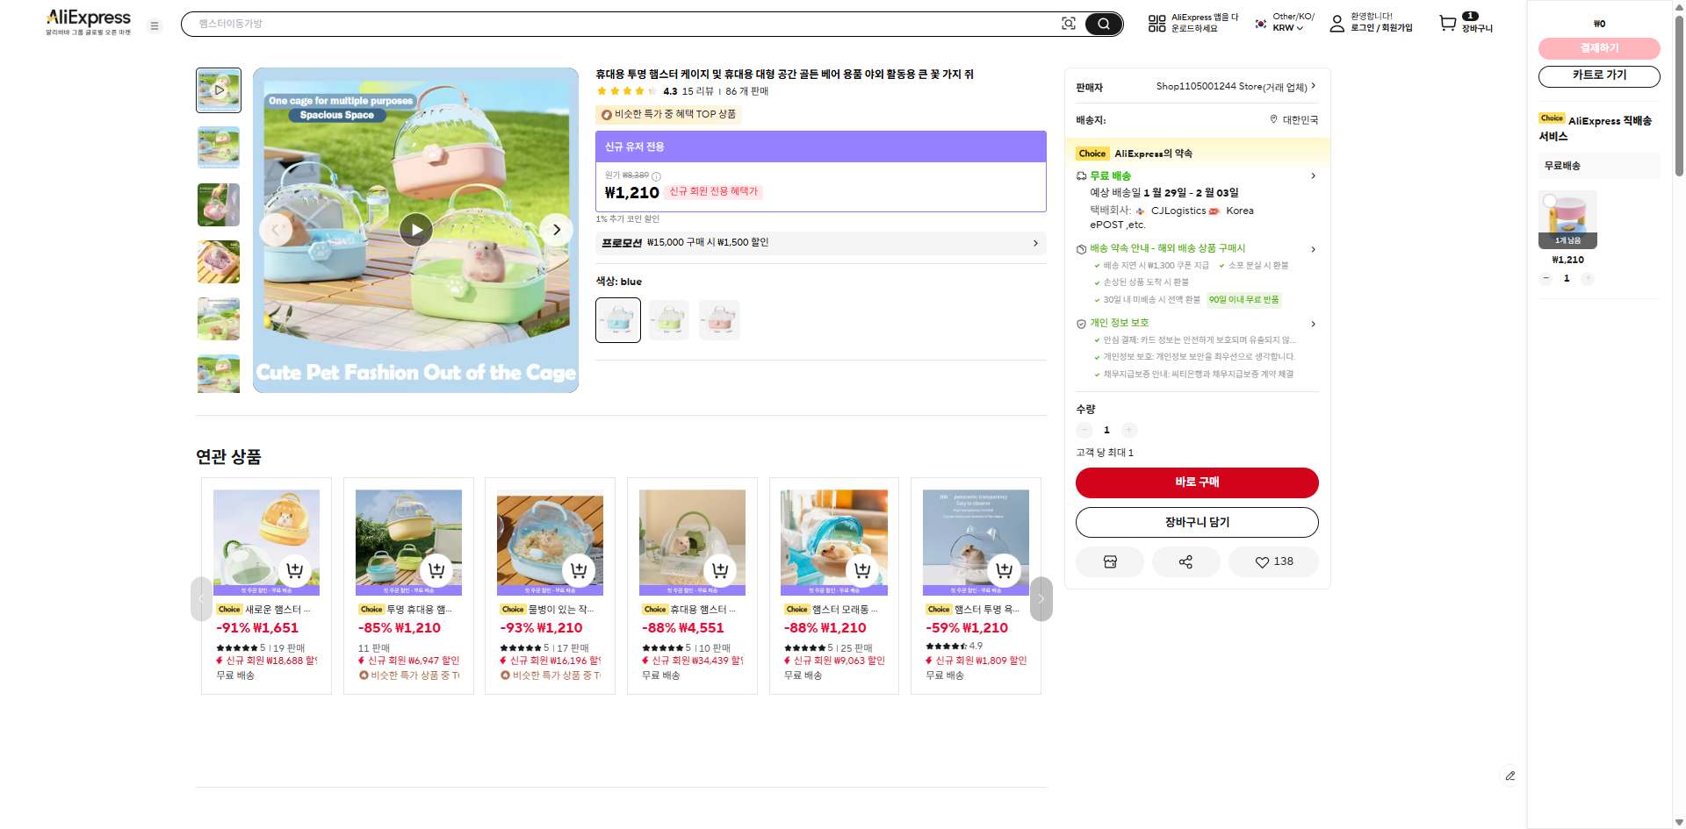Select the green color option

point(669,319)
